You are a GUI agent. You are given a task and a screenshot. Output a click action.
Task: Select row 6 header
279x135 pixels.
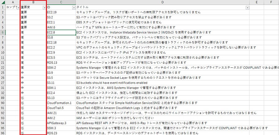pyautogui.click(x=3, y=32)
